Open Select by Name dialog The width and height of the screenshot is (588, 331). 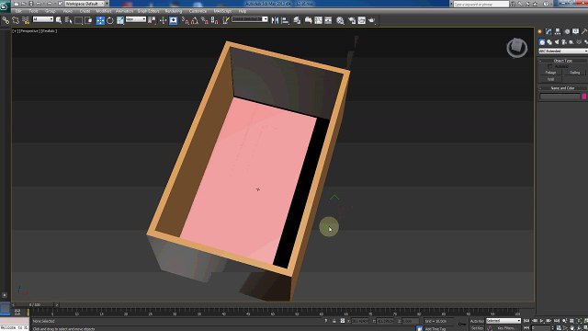[69, 20]
